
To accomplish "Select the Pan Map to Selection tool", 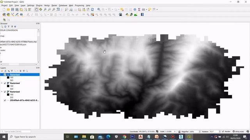I will (x=41, y=9).
